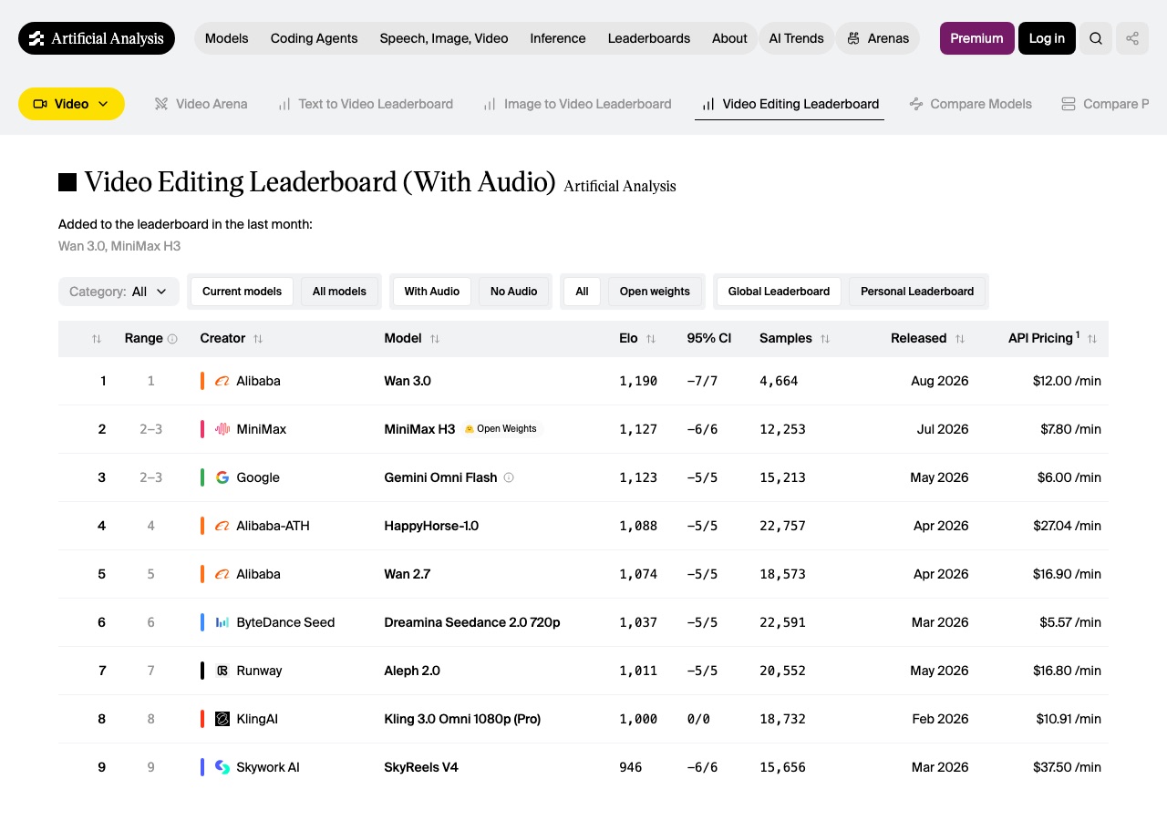Open the Category dropdown
Screen dimensions: 1167x820
[119, 292]
